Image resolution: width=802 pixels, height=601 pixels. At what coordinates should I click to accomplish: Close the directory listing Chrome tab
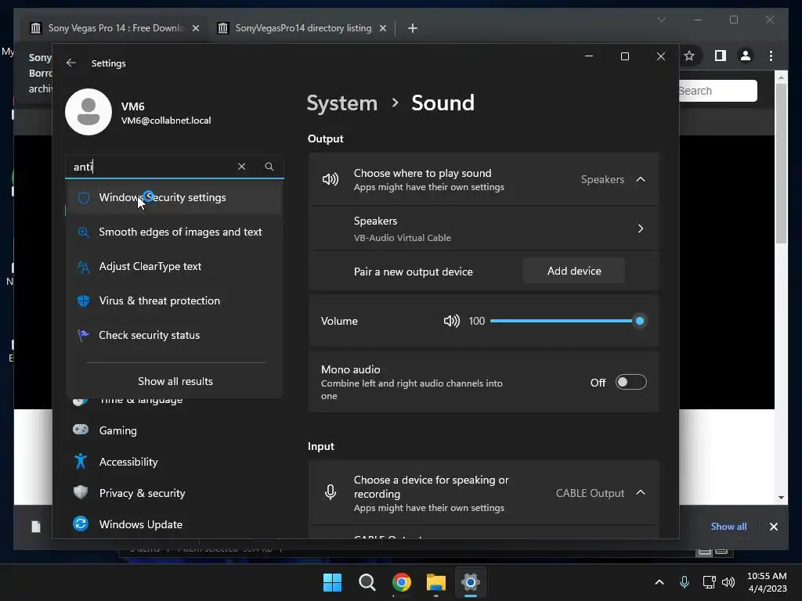tap(382, 28)
